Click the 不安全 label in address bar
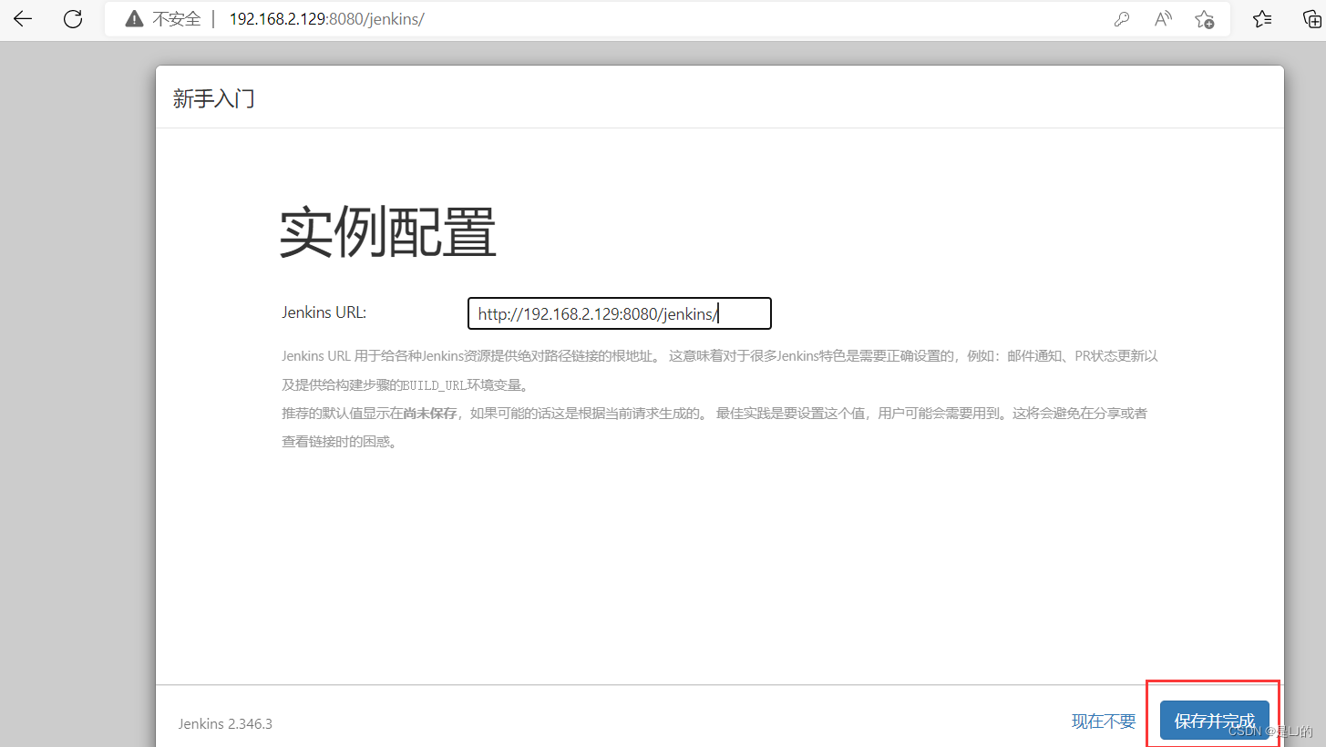This screenshot has height=747, width=1326. click(x=176, y=19)
